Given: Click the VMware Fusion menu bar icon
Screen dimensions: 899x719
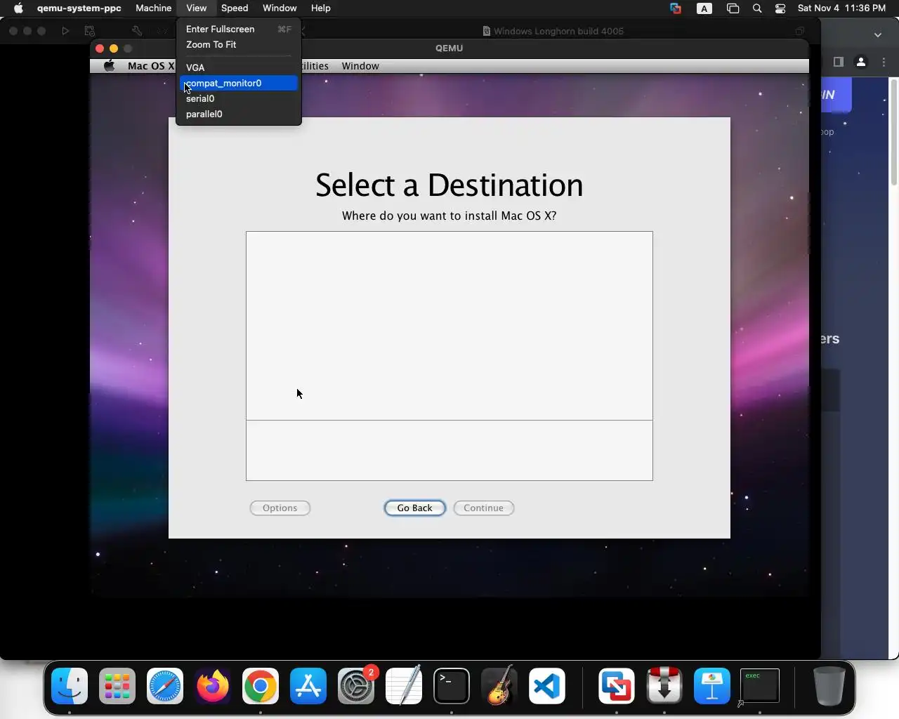Looking at the screenshot, I should coord(676,8).
